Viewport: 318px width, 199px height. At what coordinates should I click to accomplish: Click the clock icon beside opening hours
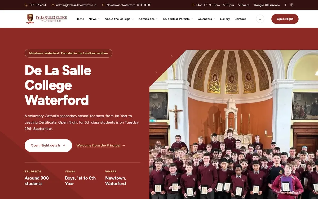[x=193, y=5]
